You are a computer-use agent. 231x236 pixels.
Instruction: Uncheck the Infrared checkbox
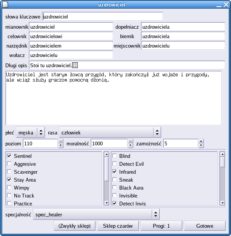pyautogui.click(x=114, y=171)
